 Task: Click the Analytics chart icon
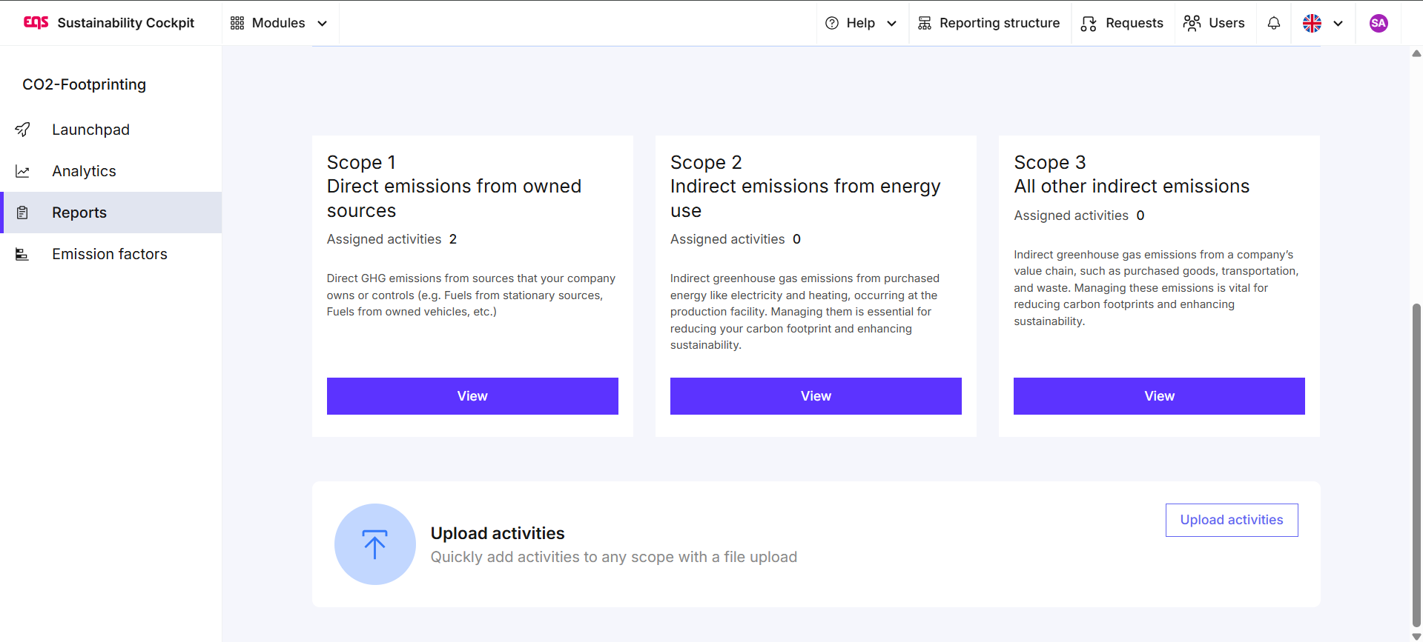(23, 171)
